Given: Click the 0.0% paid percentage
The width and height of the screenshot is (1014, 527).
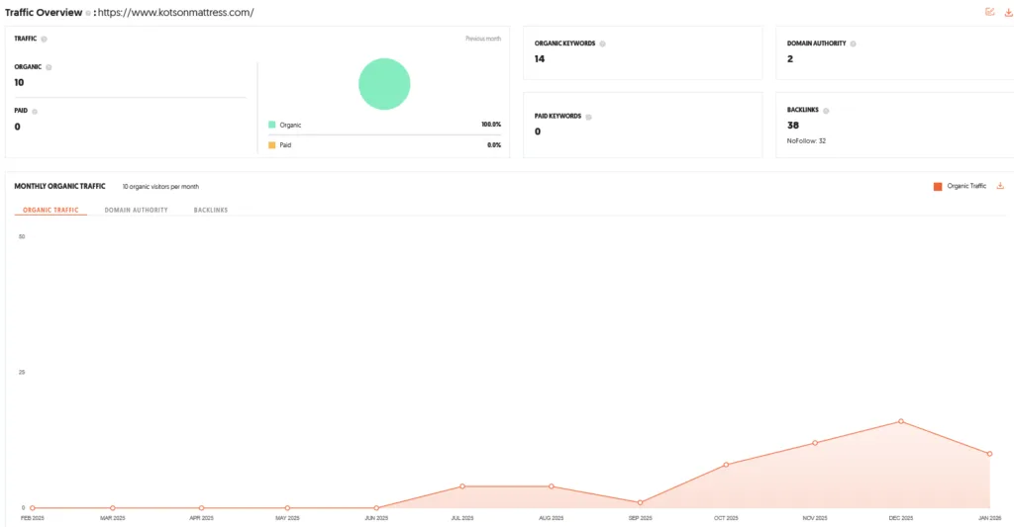Looking at the screenshot, I should 494,145.
